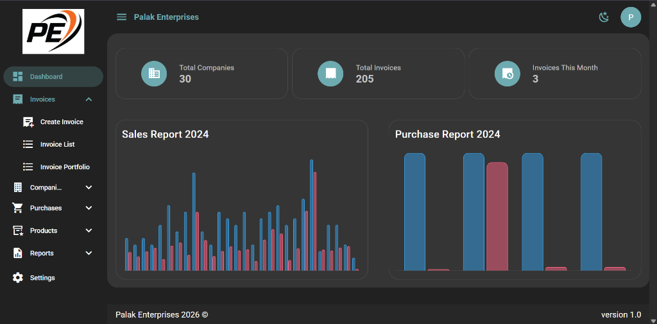
Task: Click the hamburger menu icon
Action: click(x=121, y=17)
